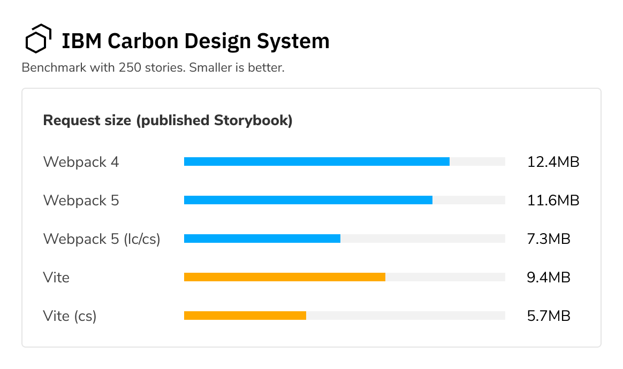Select the Webpack 4 label
Screen dimensions: 623x369
[81, 162]
